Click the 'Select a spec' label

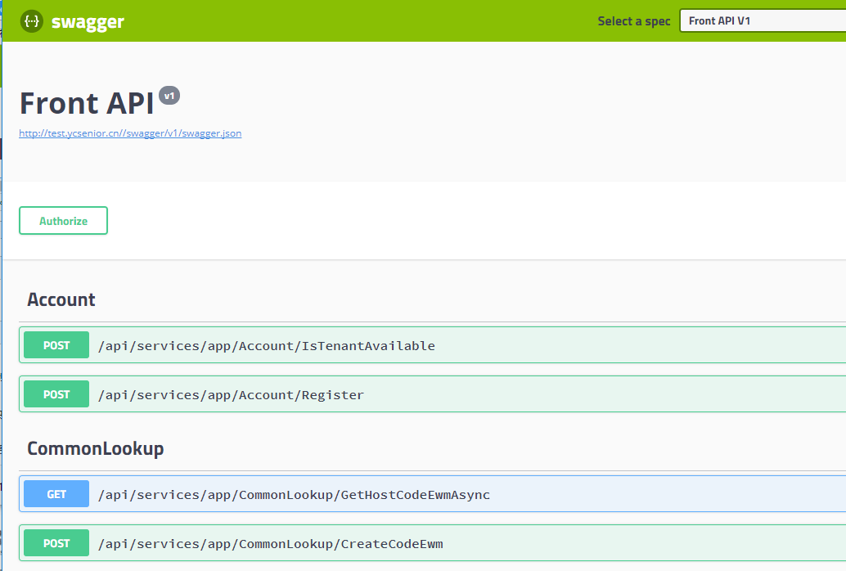point(634,21)
